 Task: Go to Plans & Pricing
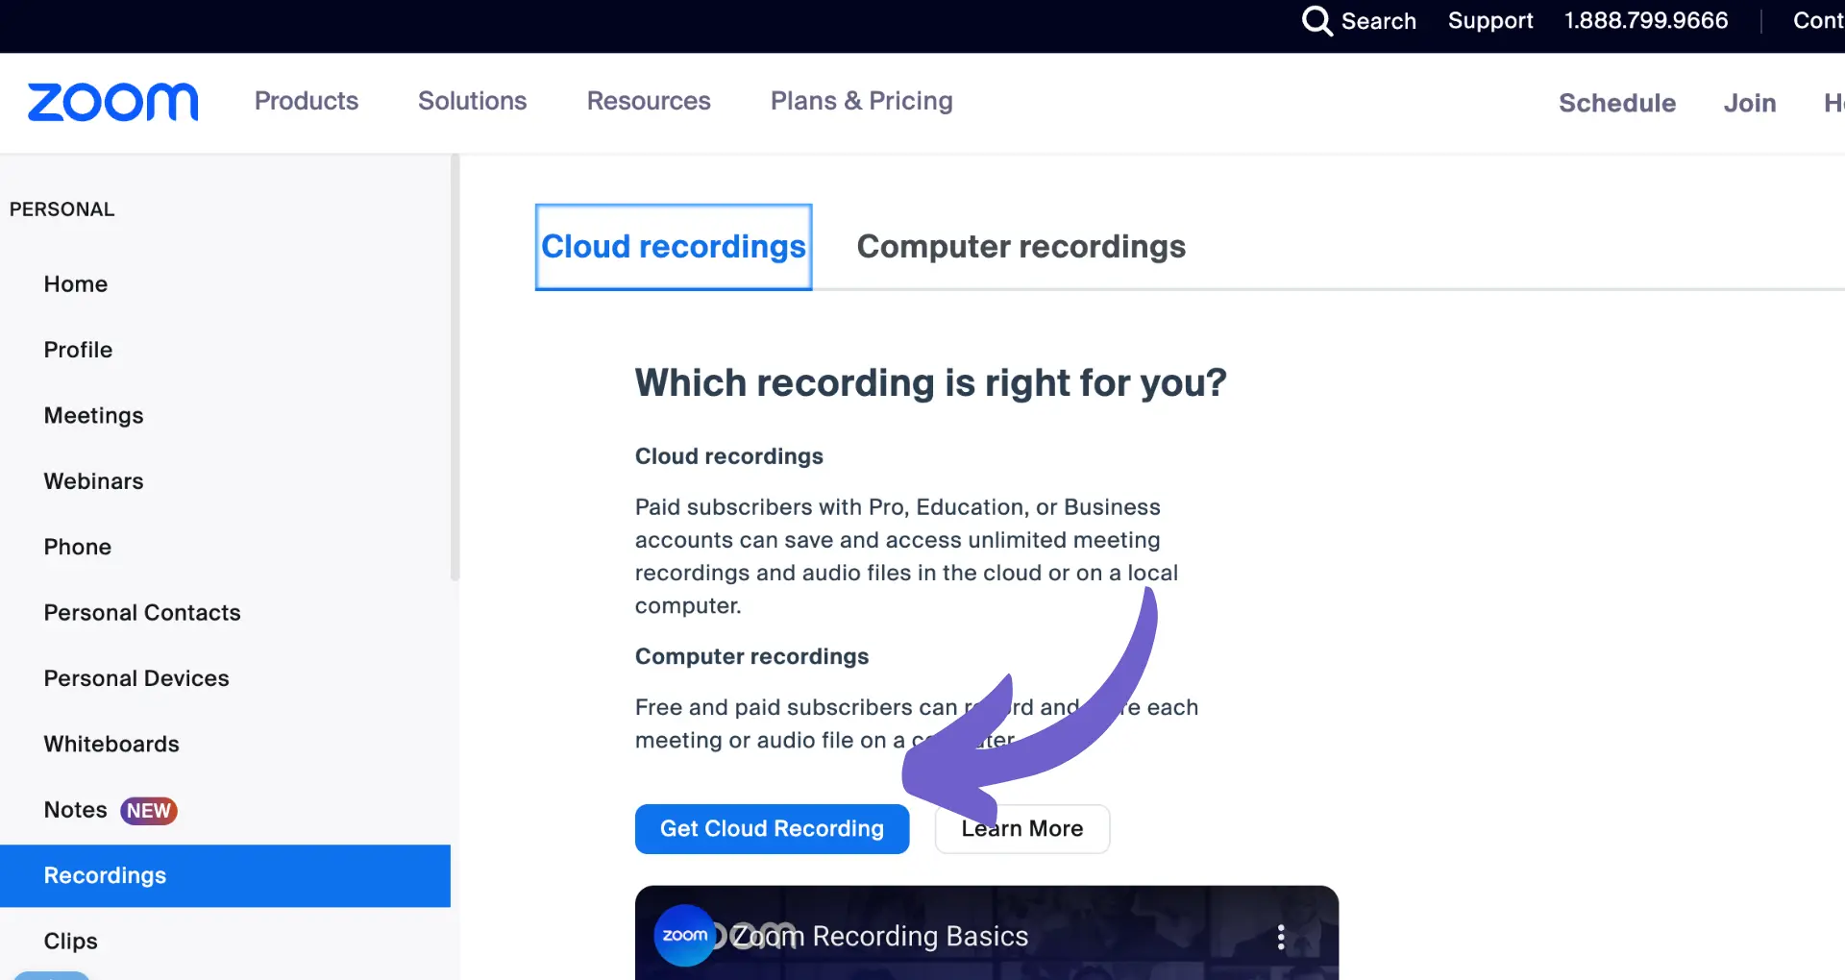click(862, 101)
